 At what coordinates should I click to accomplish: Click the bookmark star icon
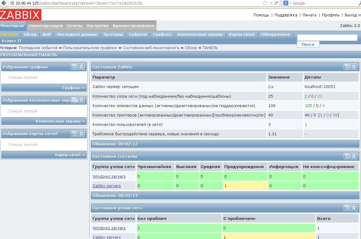click(266, 3)
